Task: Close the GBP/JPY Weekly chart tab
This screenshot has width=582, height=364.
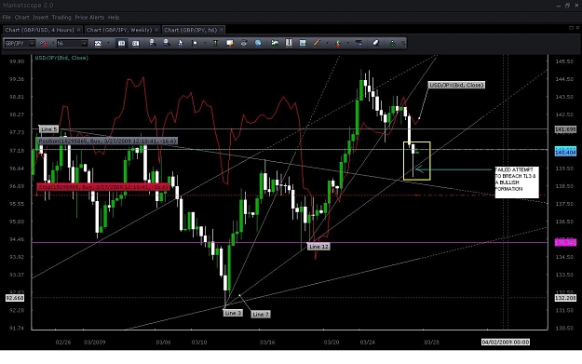Action: [x=156, y=30]
